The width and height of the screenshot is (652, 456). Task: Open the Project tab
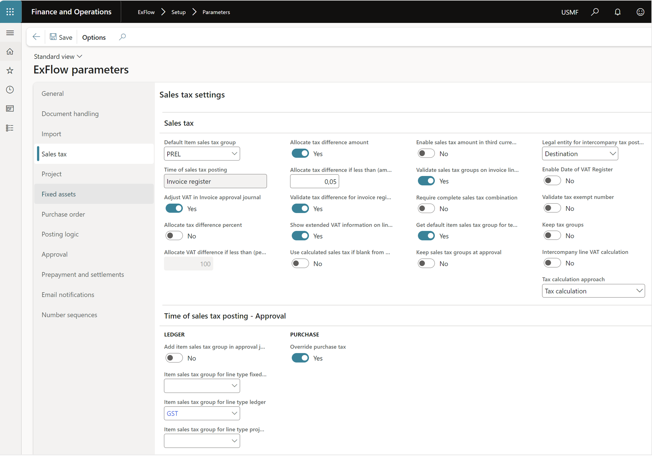click(x=94, y=174)
